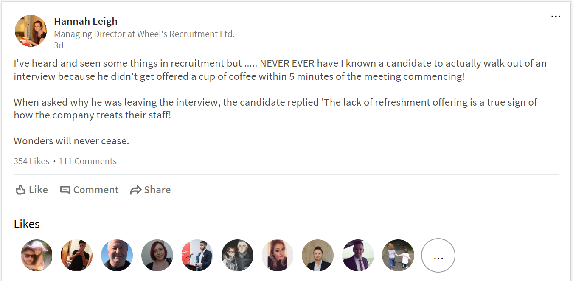Image resolution: width=573 pixels, height=281 pixels.
Task: Select the blonde woman liker avatar
Action: point(278,256)
